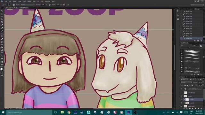Click the foreground color swatch

(x=1, y=69)
